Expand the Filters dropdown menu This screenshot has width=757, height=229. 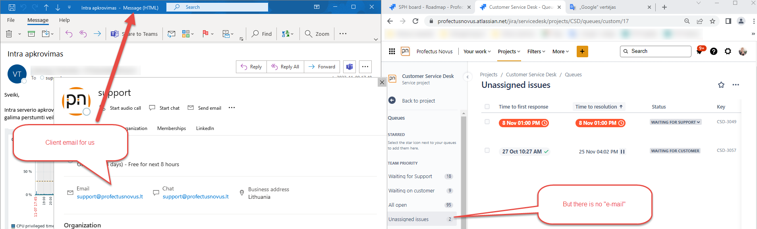pyautogui.click(x=536, y=52)
